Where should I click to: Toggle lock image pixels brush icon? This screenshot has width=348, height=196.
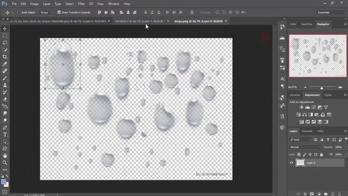tap(304, 155)
